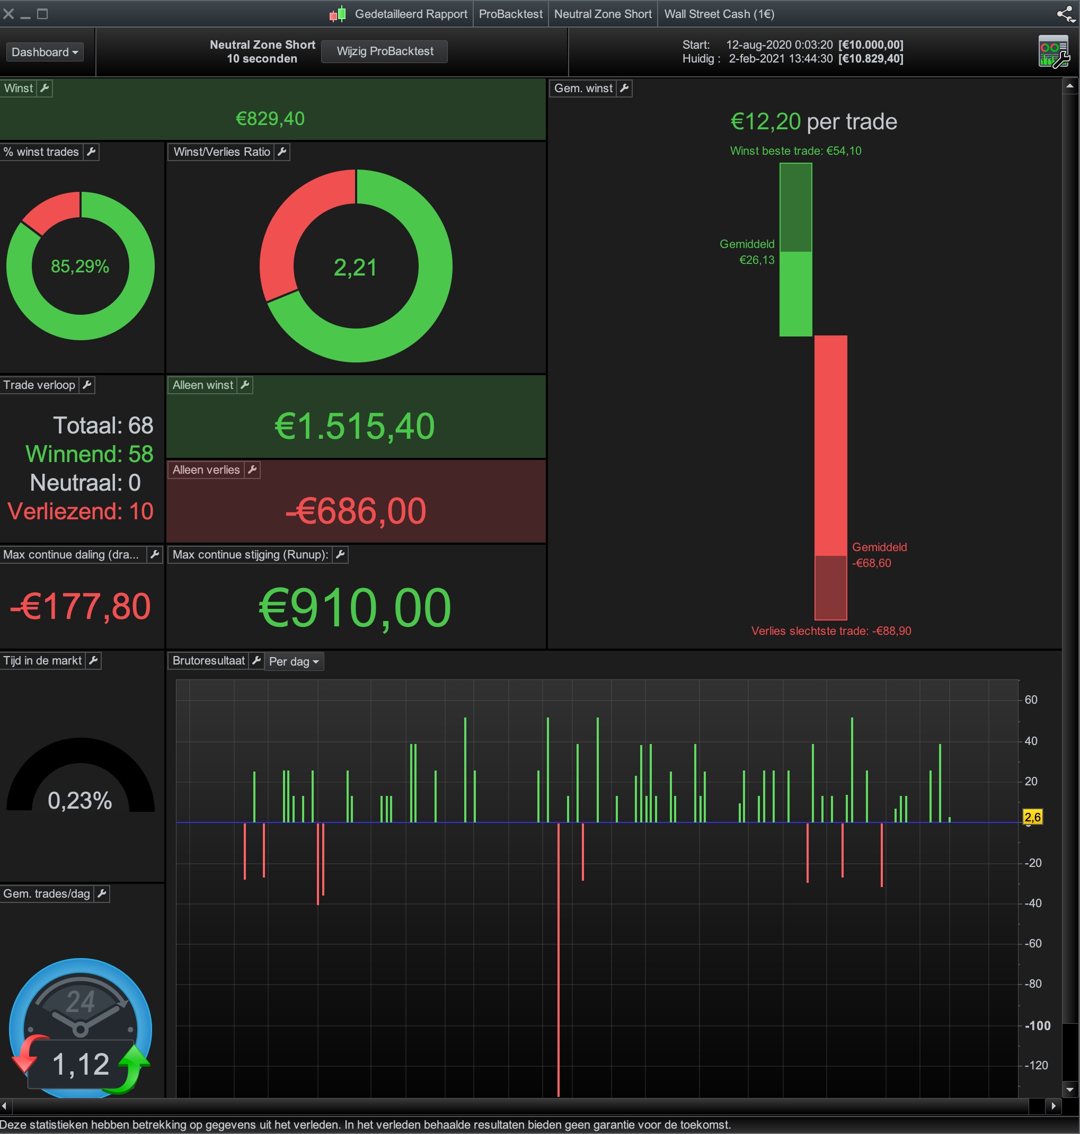
Task: Open Brutoresultaat wrench settings
Action: (257, 660)
